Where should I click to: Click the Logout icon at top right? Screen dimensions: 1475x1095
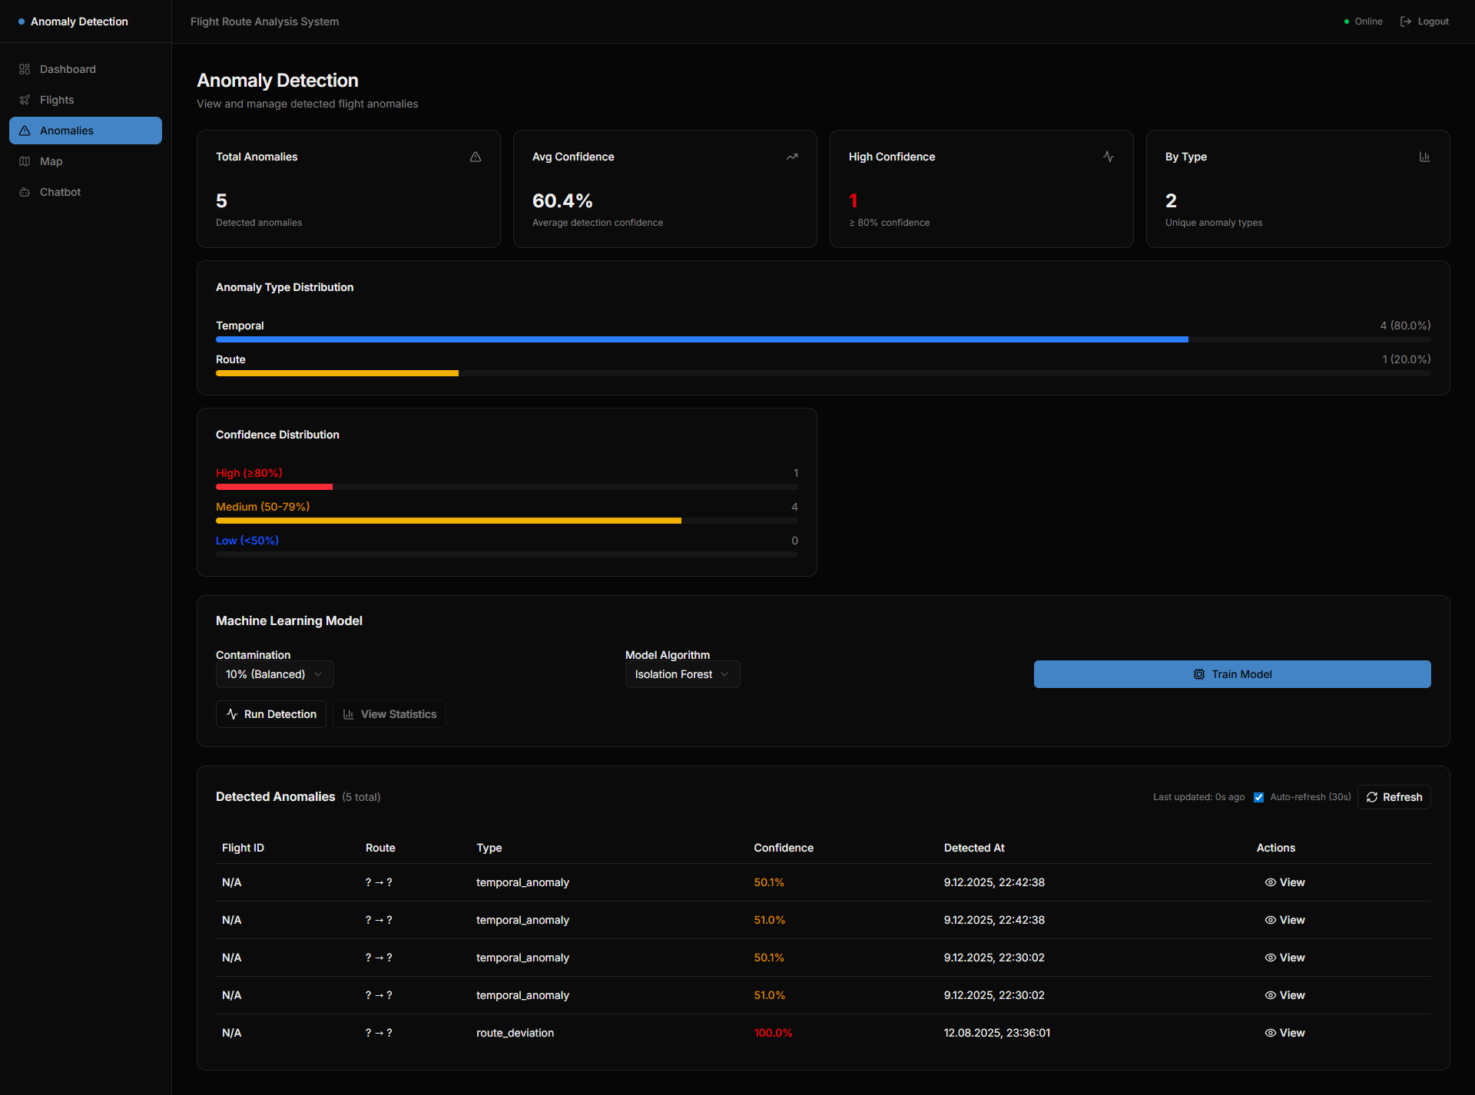tap(1406, 22)
